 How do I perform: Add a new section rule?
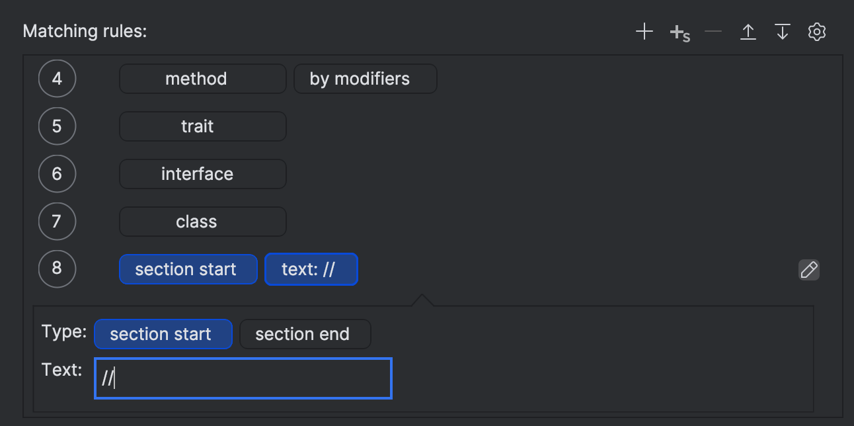pos(679,31)
